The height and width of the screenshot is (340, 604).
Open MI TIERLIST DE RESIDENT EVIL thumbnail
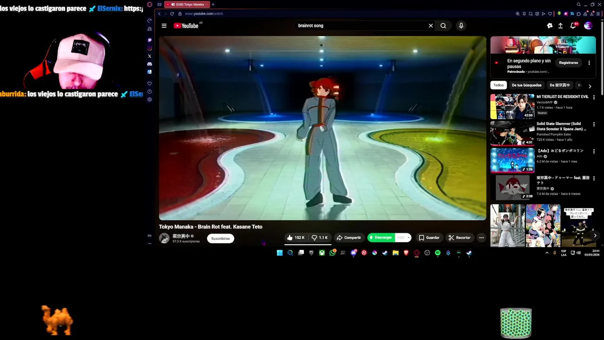click(x=512, y=106)
